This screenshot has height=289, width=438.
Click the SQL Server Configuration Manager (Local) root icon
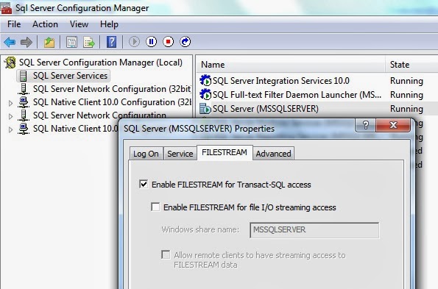(10, 63)
